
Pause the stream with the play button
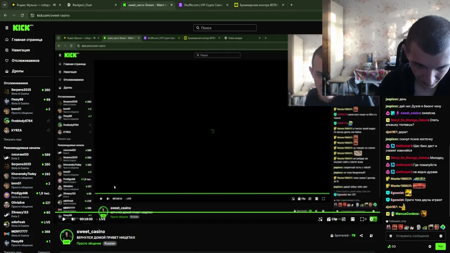click(64, 219)
